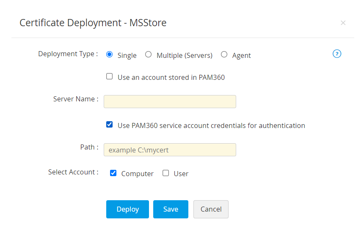Image resolution: width=364 pixels, height=234 pixels.
Task: Click the Save button
Action: click(171, 209)
